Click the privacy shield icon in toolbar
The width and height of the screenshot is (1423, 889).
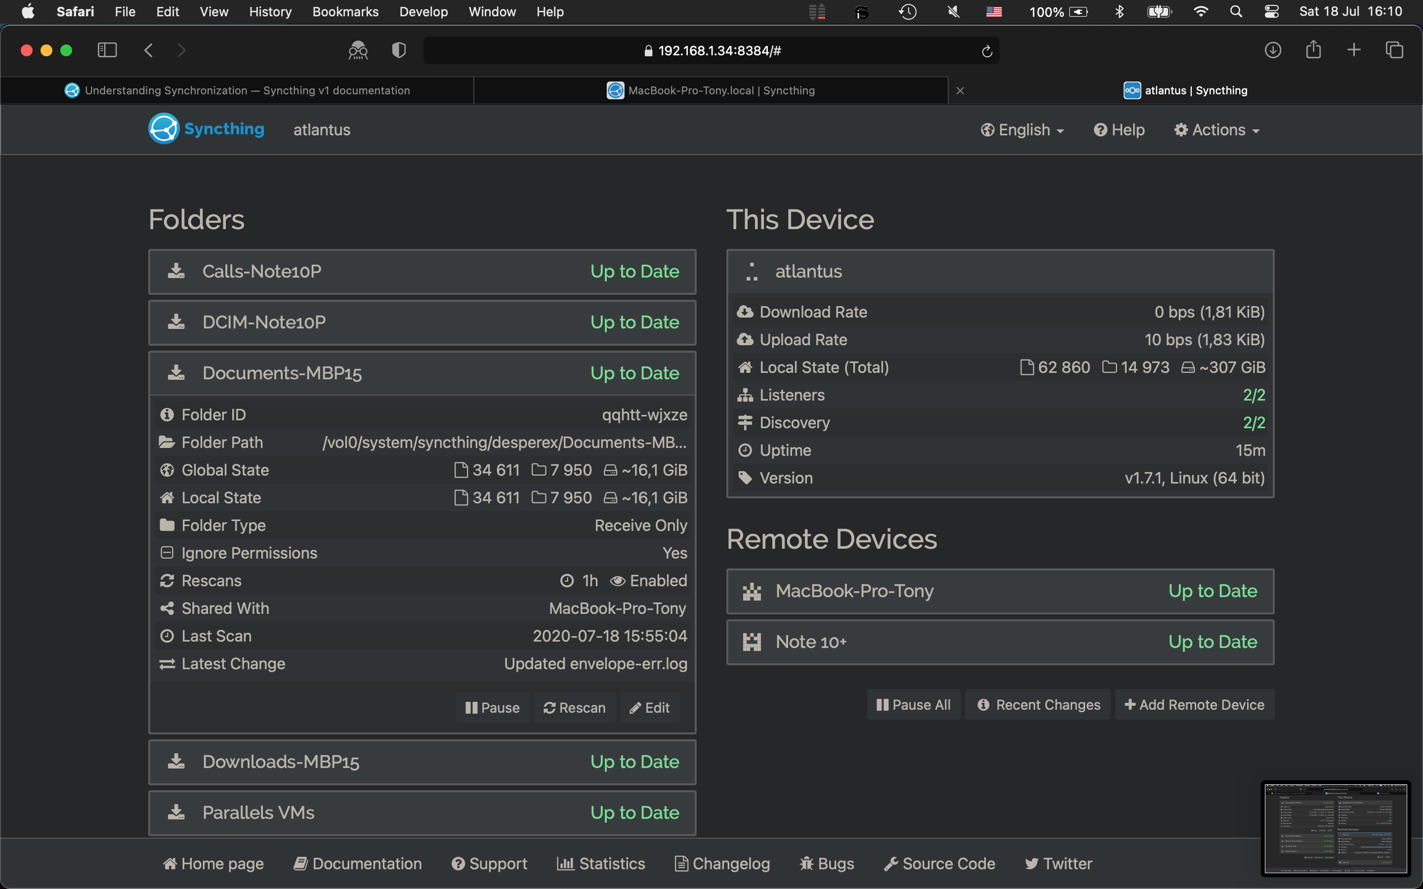click(x=399, y=50)
